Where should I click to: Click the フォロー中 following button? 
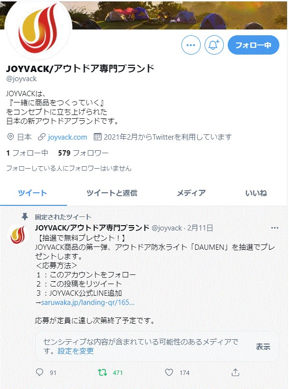click(253, 45)
